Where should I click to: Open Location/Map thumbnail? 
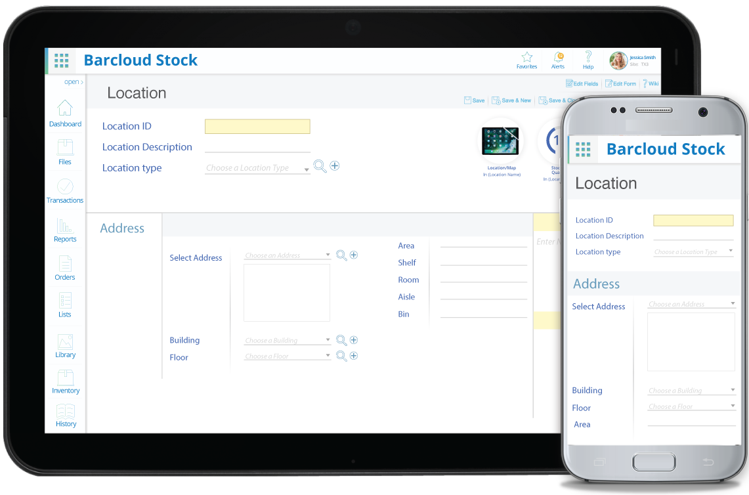click(x=501, y=141)
